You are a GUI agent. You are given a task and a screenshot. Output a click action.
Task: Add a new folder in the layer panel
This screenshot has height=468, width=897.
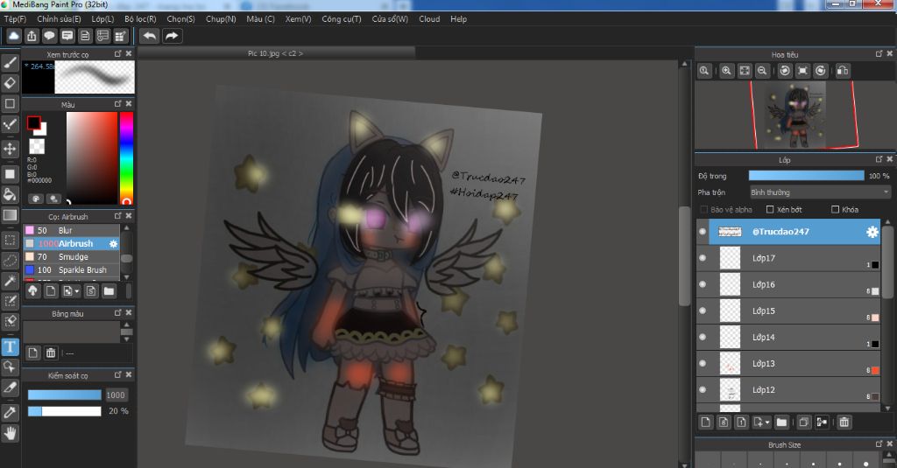tap(781, 423)
